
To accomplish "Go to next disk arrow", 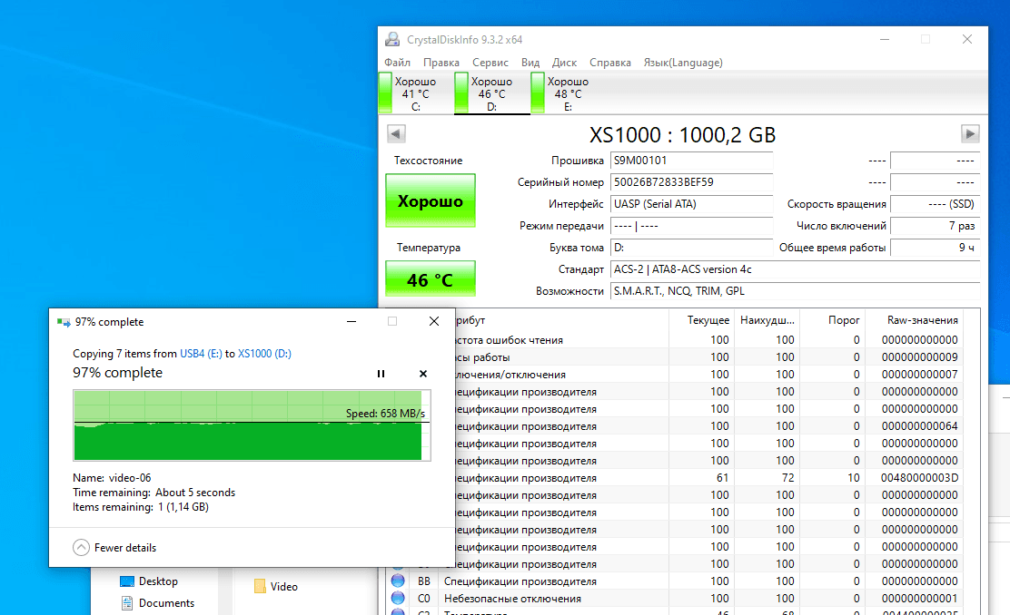I will (x=970, y=134).
